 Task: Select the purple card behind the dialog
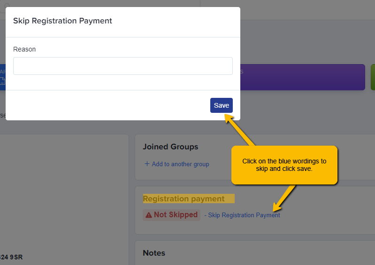coord(303,77)
